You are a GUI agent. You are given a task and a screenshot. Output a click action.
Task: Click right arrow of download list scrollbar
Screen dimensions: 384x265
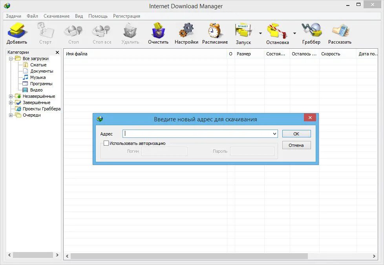pyautogui.click(x=374, y=256)
